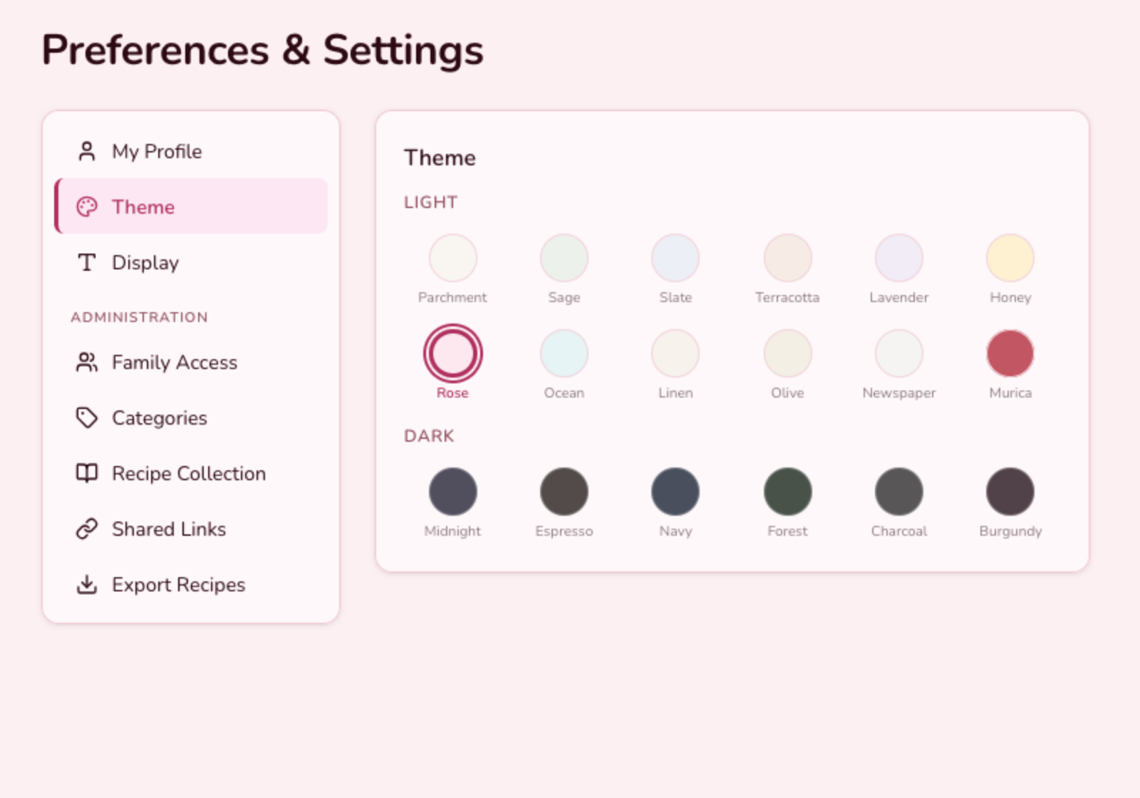Switch to Midnight dark theme swatch
This screenshot has width=1140, height=798.
pyautogui.click(x=452, y=492)
